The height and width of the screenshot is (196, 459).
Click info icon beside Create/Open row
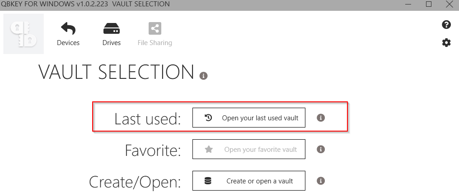[x=321, y=181]
